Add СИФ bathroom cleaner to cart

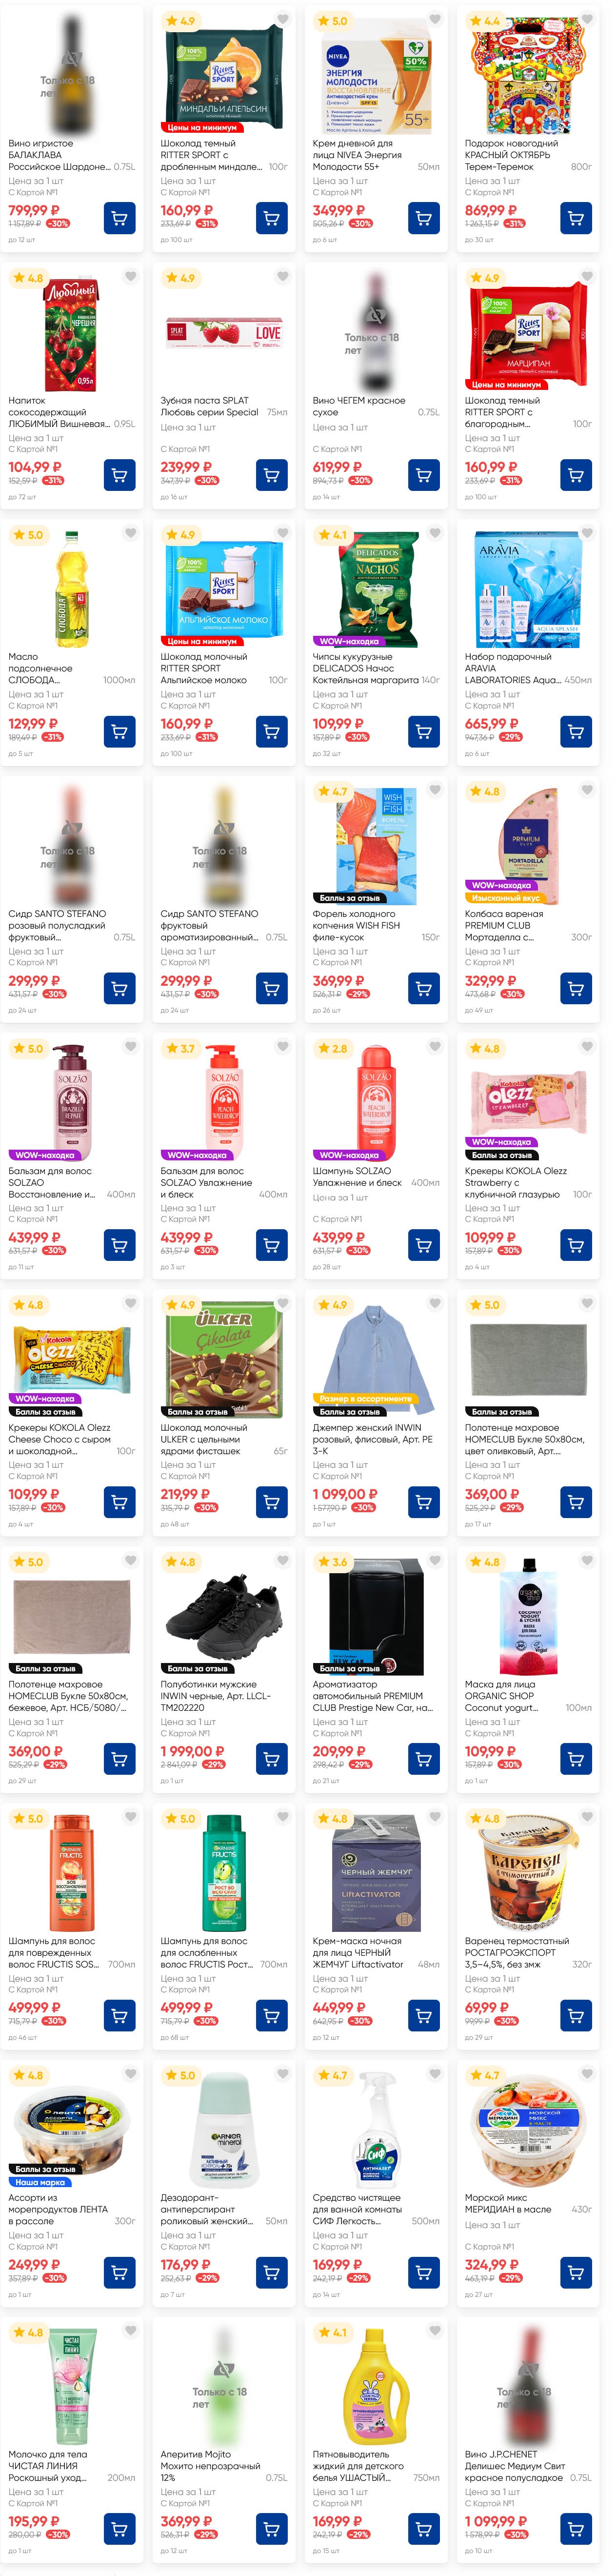(423, 2273)
